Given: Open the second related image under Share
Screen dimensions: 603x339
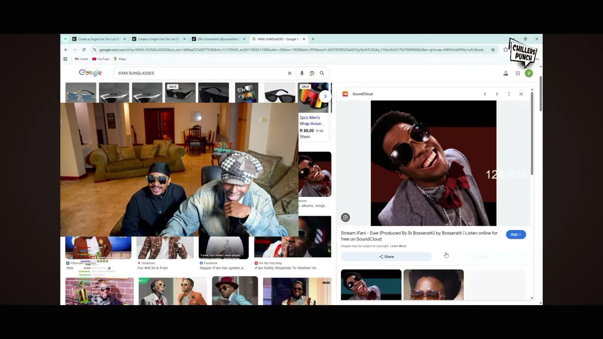Looking at the screenshot, I should pos(433,285).
